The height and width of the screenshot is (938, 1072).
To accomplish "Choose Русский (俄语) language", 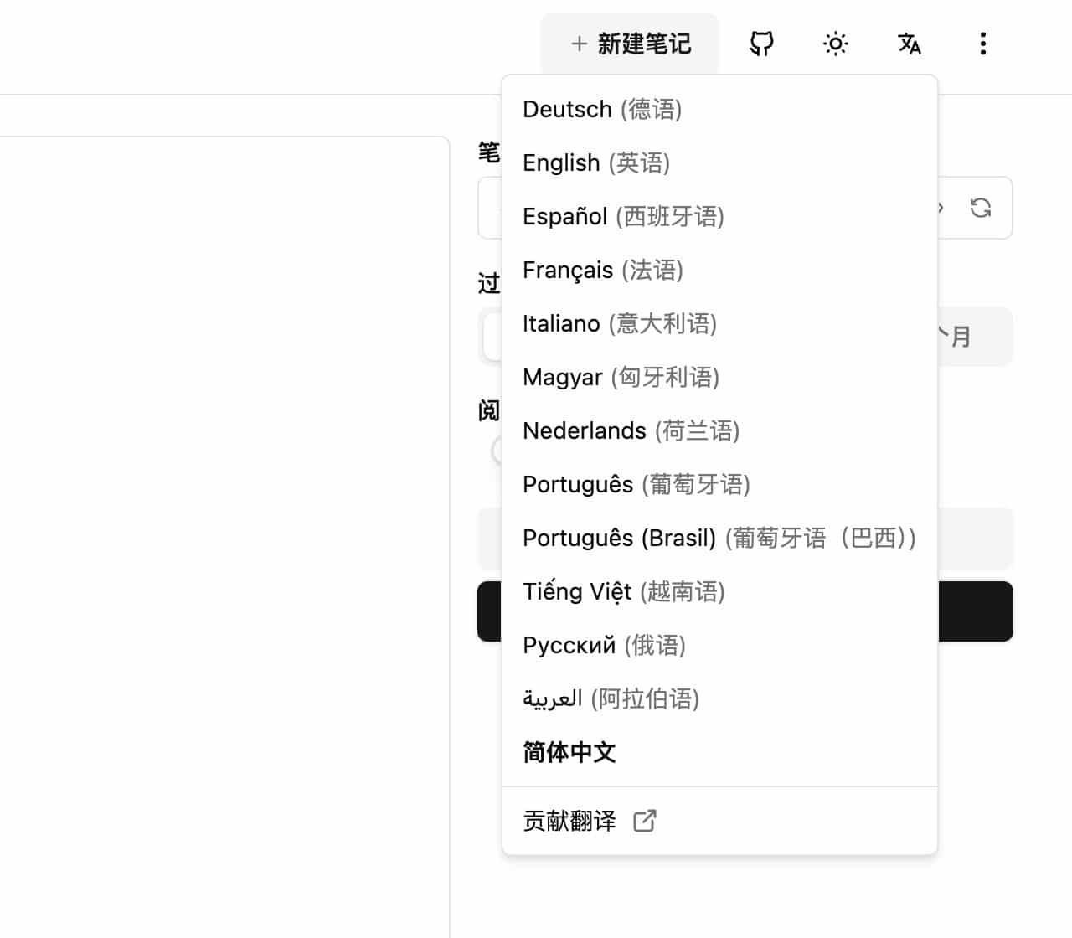I will click(719, 646).
